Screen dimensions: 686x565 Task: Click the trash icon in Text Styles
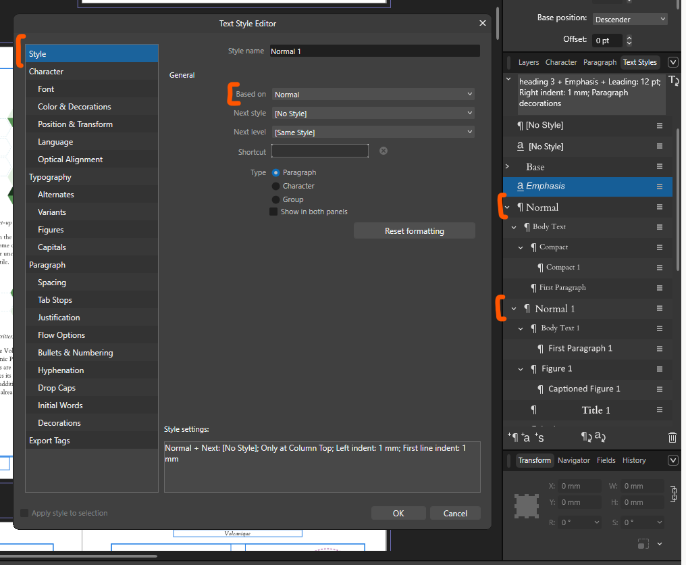click(x=672, y=437)
